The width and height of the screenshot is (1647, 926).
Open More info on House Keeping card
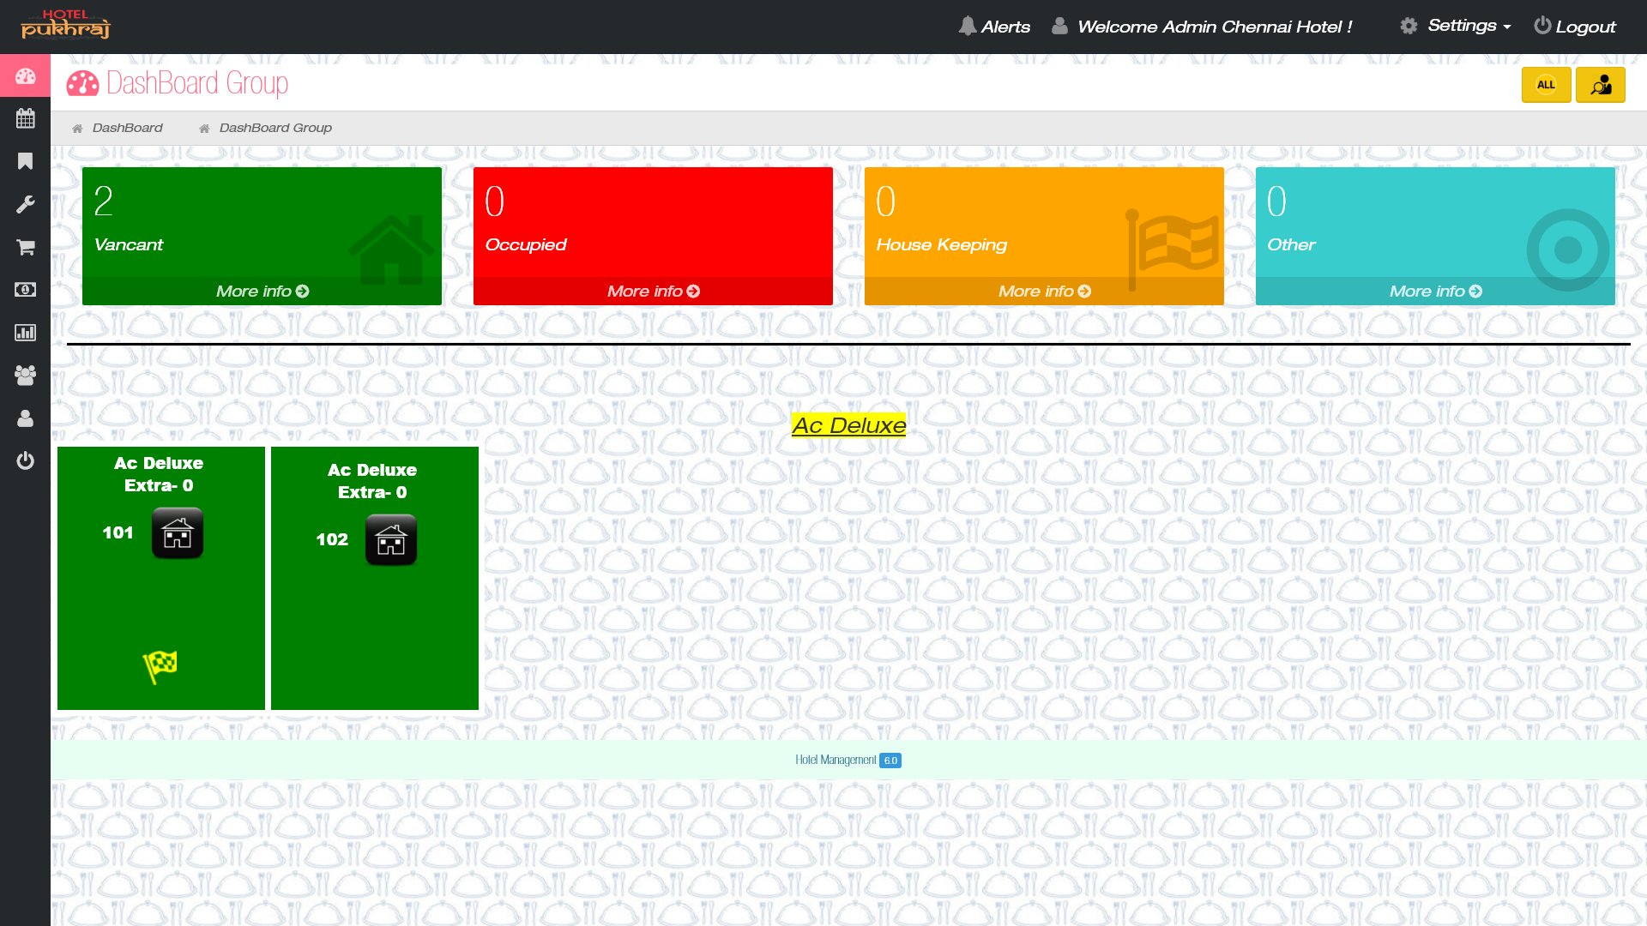click(1044, 292)
